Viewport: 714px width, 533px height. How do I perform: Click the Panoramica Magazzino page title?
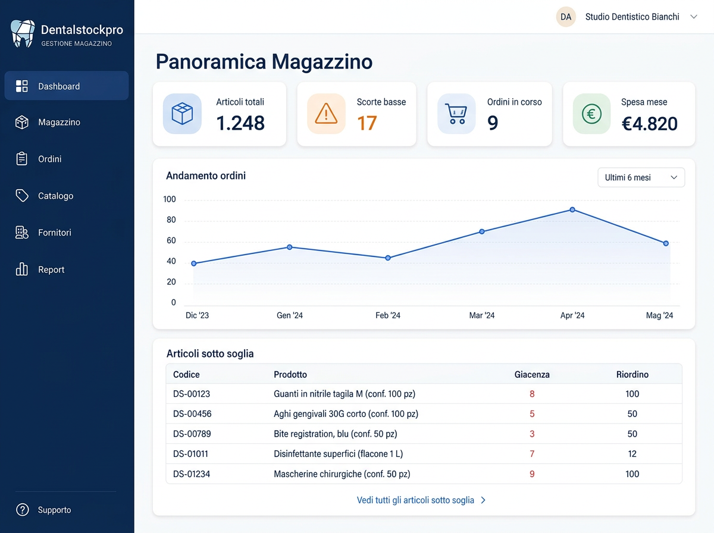pyautogui.click(x=264, y=61)
